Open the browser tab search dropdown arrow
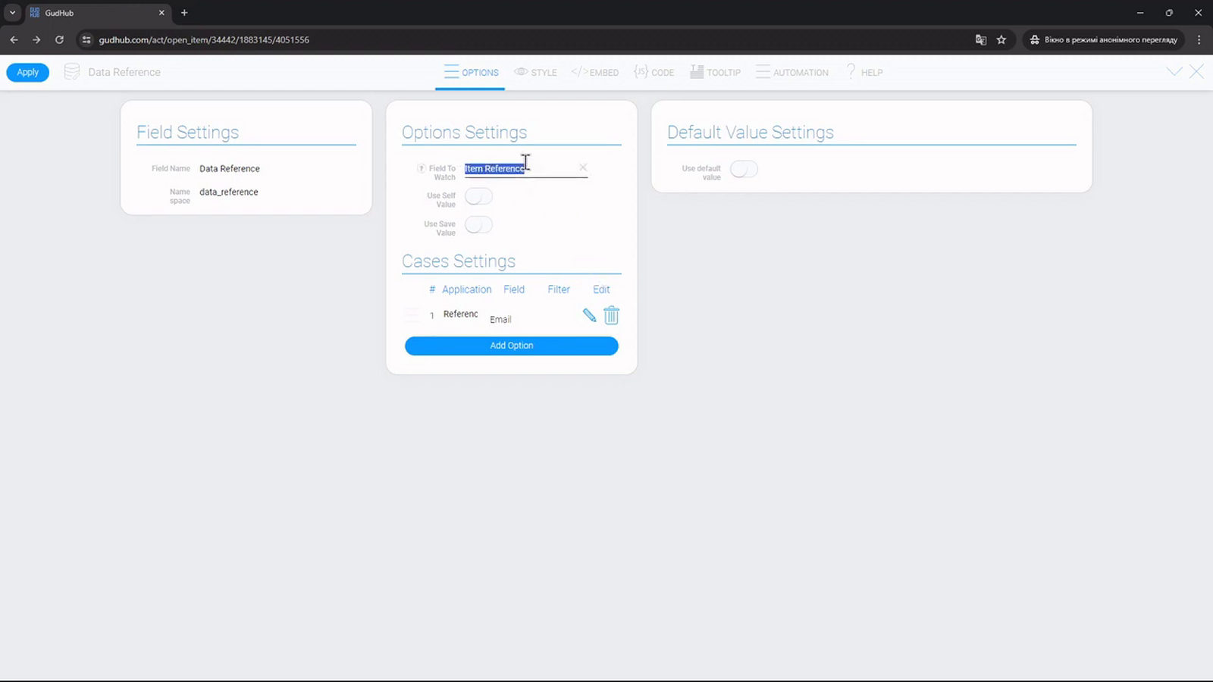1213x682 pixels. pos(13,13)
